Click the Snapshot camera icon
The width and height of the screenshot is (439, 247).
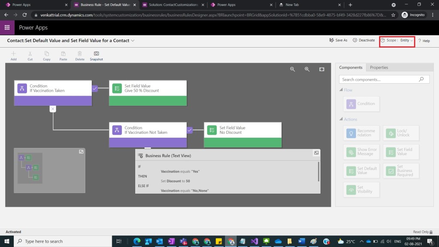click(96, 54)
